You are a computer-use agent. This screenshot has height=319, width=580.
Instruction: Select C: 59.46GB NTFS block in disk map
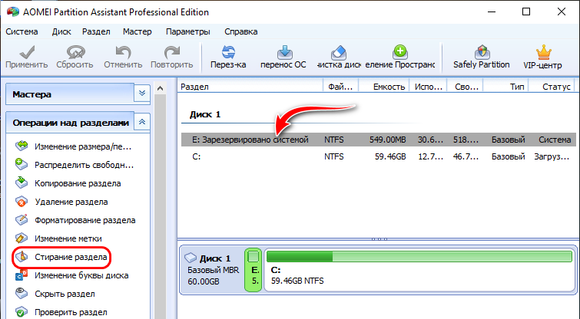coord(419,269)
